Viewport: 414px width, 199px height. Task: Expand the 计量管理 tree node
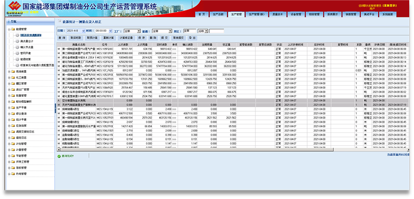coord(9,150)
